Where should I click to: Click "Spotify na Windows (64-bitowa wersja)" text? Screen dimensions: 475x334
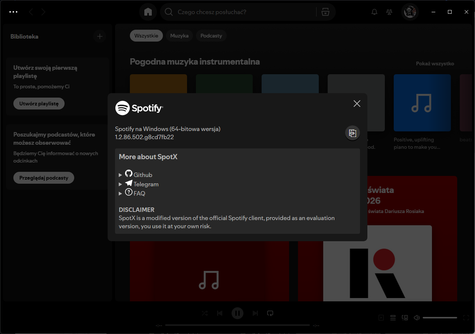168,129
